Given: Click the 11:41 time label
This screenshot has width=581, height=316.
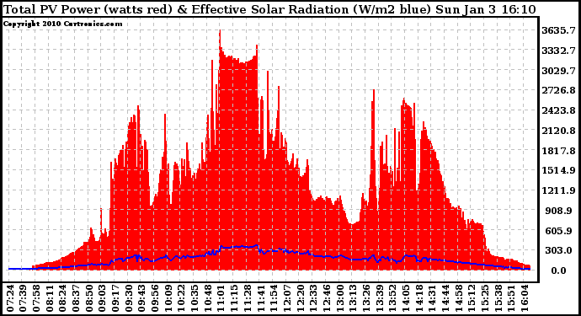Looking at the screenshot, I should (260, 299).
